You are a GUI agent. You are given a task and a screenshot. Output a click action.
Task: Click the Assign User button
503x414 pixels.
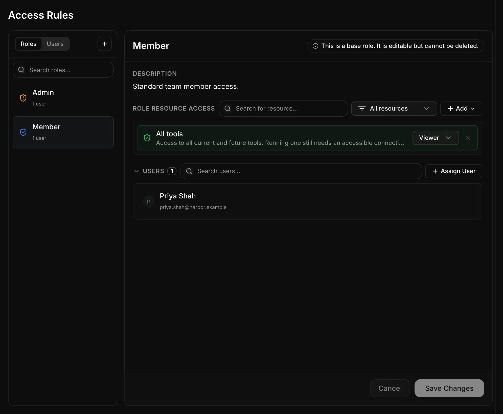453,171
